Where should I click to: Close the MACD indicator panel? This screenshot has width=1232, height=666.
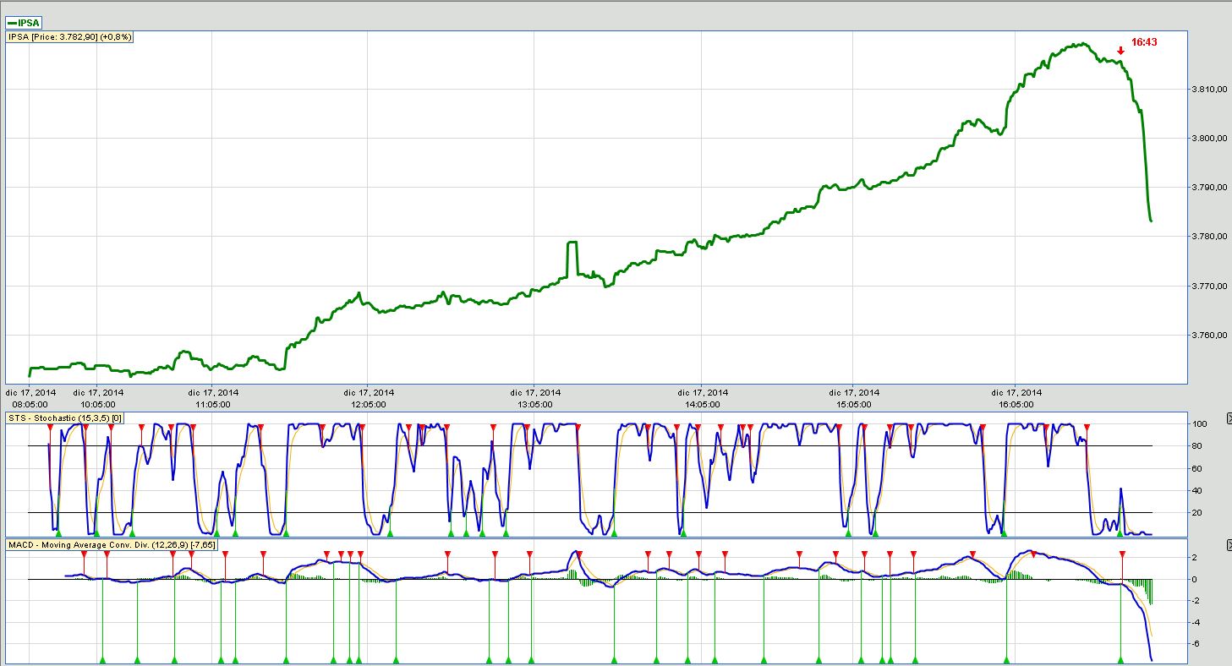(x=1228, y=546)
